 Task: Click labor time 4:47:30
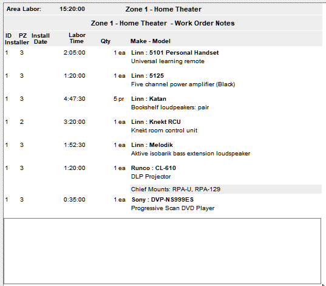click(75, 99)
